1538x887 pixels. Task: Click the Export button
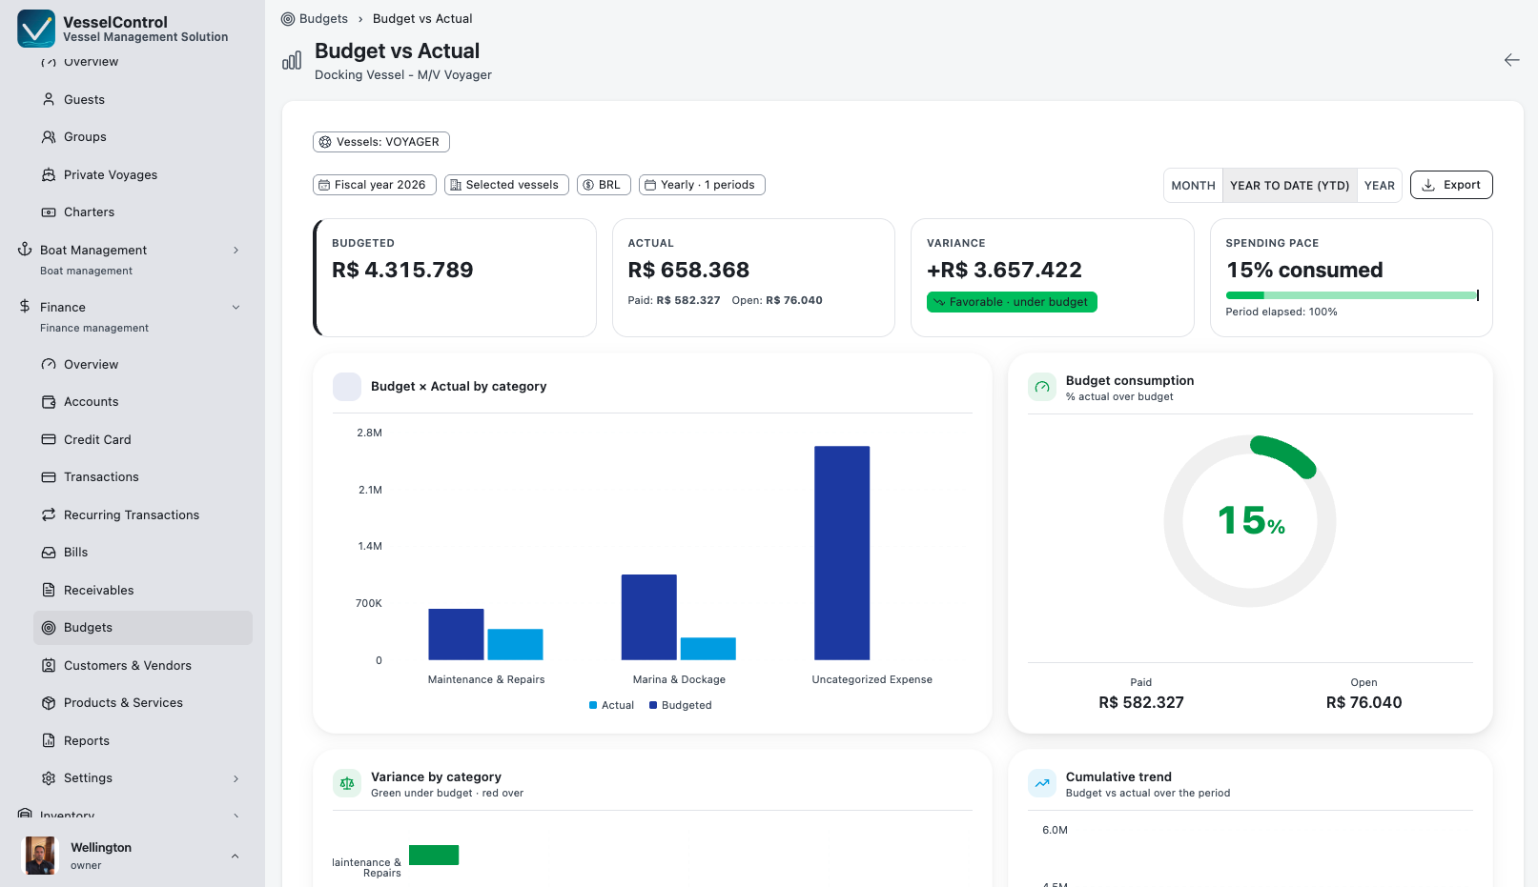point(1451,185)
